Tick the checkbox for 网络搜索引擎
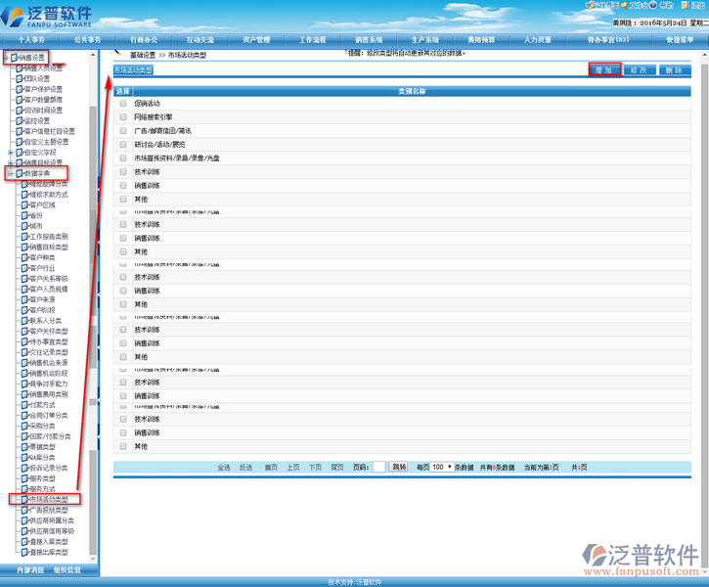Image resolution: width=709 pixels, height=587 pixels. point(123,116)
